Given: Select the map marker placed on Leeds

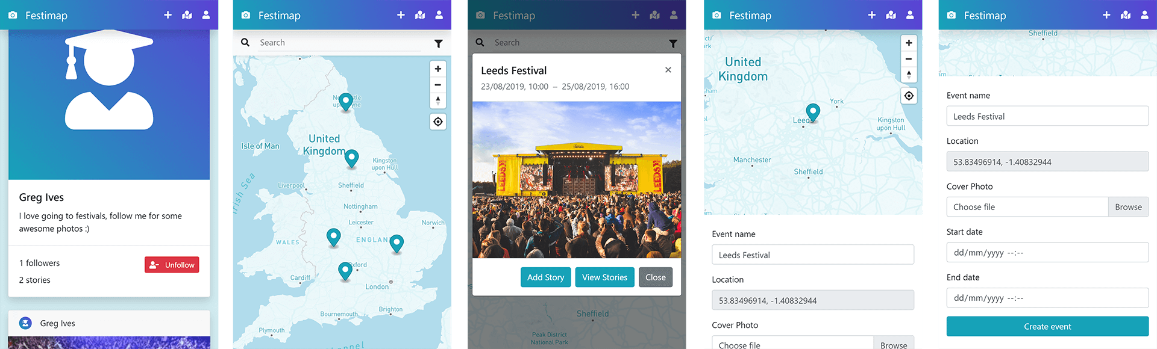Looking at the screenshot, I should click(813, 113).
